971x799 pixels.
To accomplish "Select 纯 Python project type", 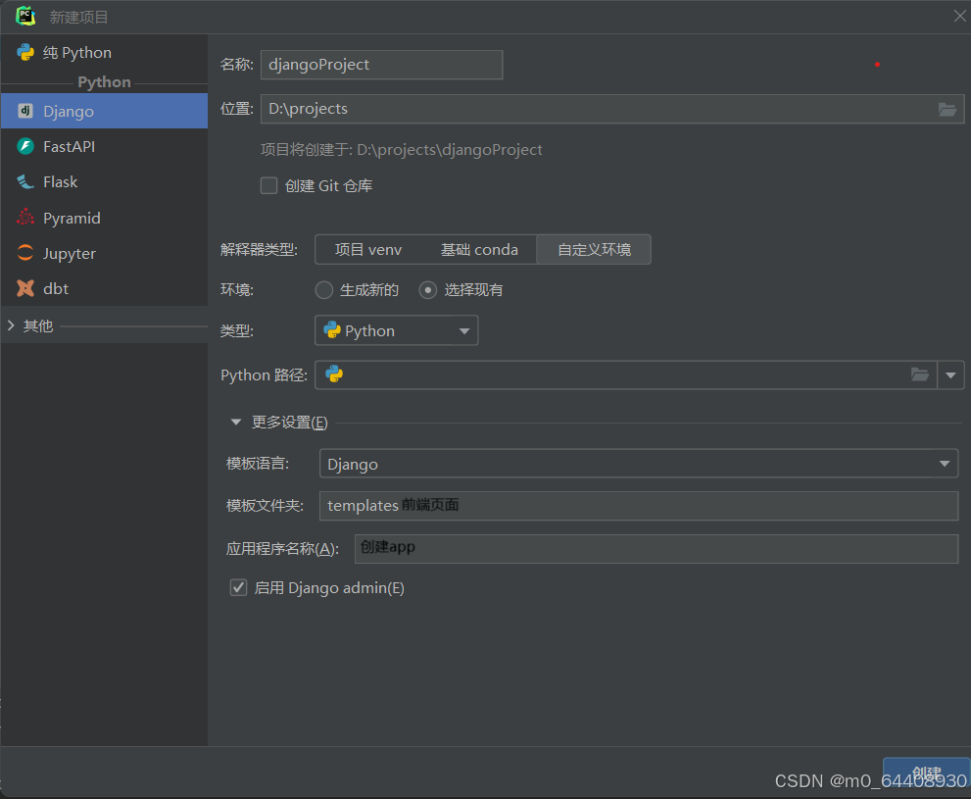I will click(104, 53).
